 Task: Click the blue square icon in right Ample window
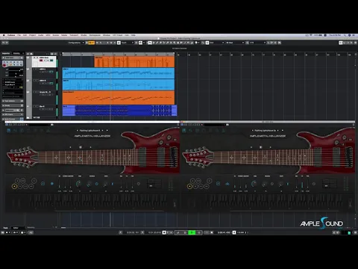click(x=218, y=184)
